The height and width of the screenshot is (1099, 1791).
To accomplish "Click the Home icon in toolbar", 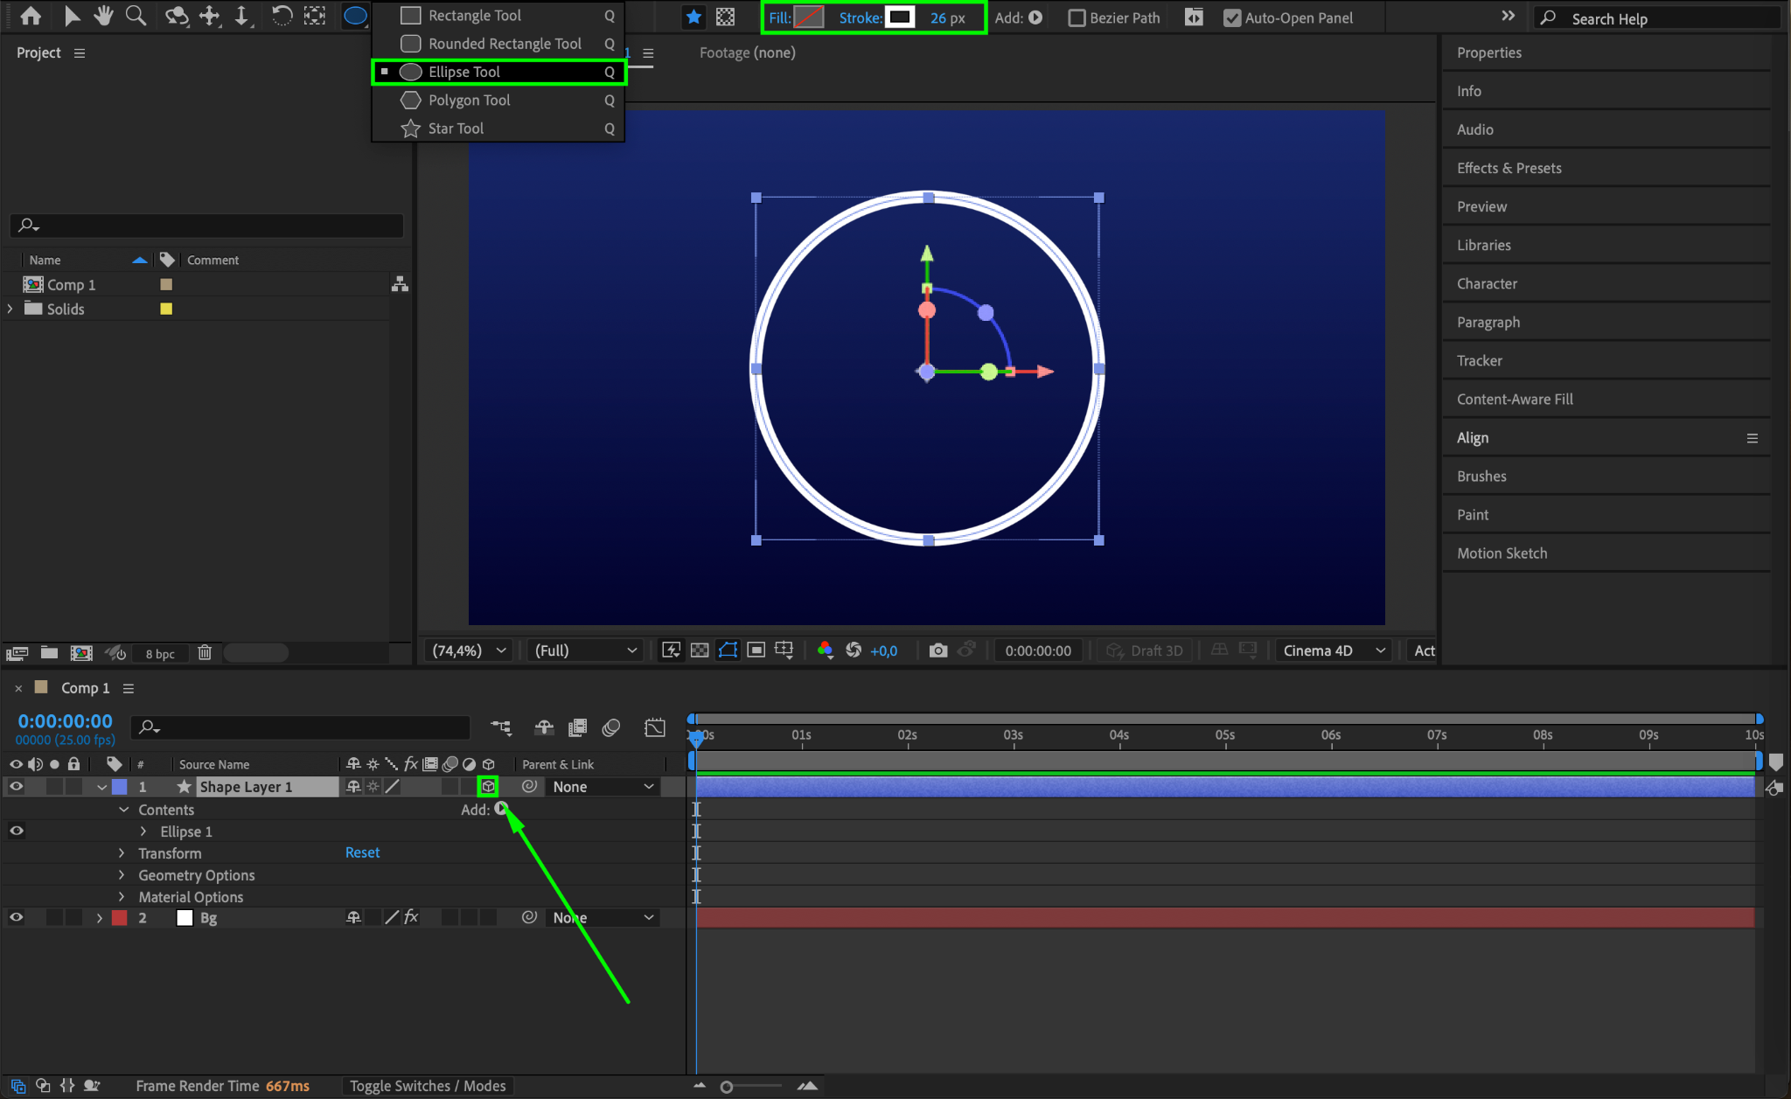I will click(31, 16).
